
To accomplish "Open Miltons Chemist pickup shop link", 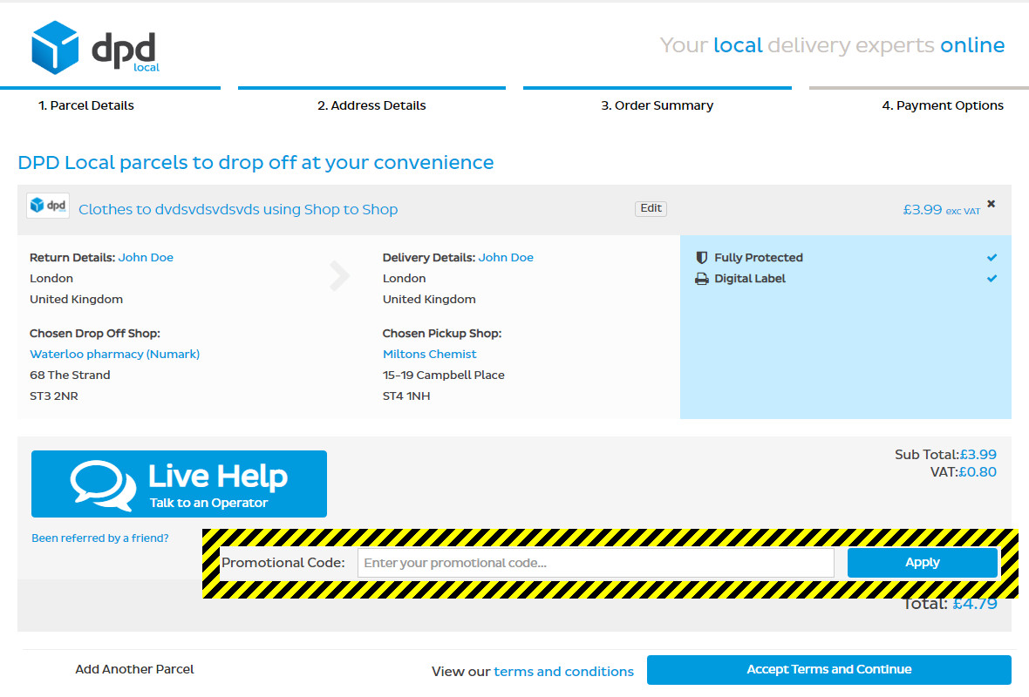I will (430, 354).
